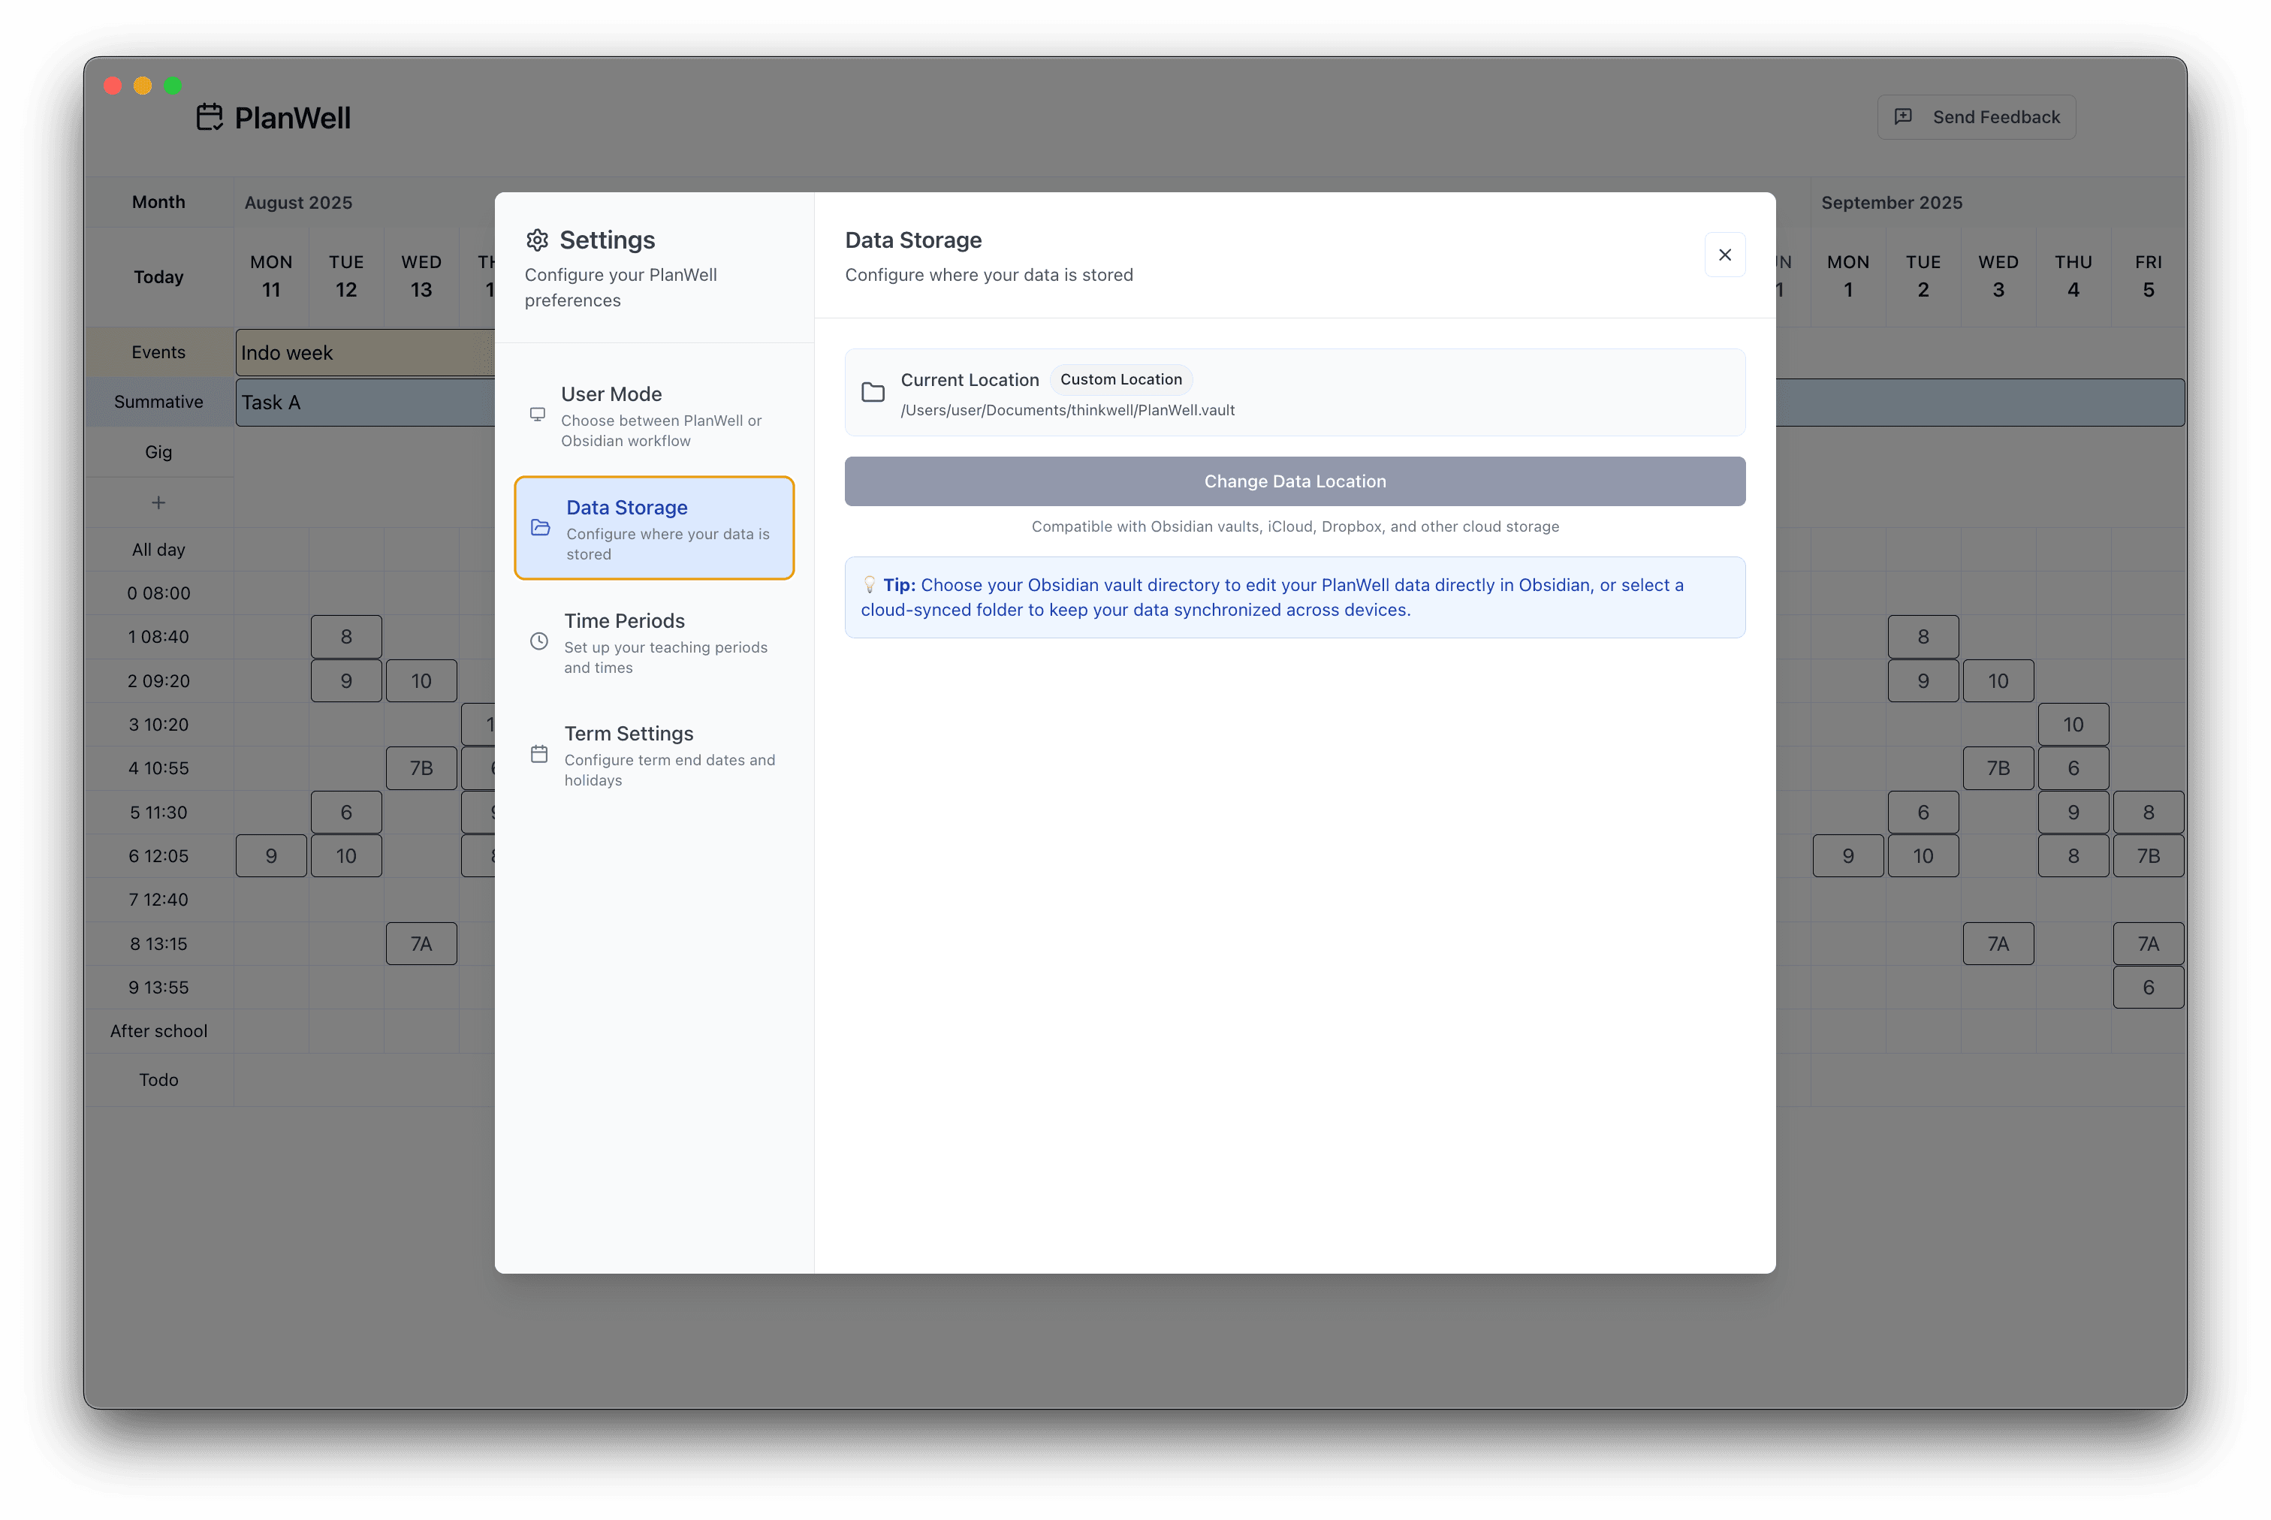Click class 7B on FRI 5 at 12:05
2271x1520 pixels.
pyautogui.click(x=2148, y=856)
